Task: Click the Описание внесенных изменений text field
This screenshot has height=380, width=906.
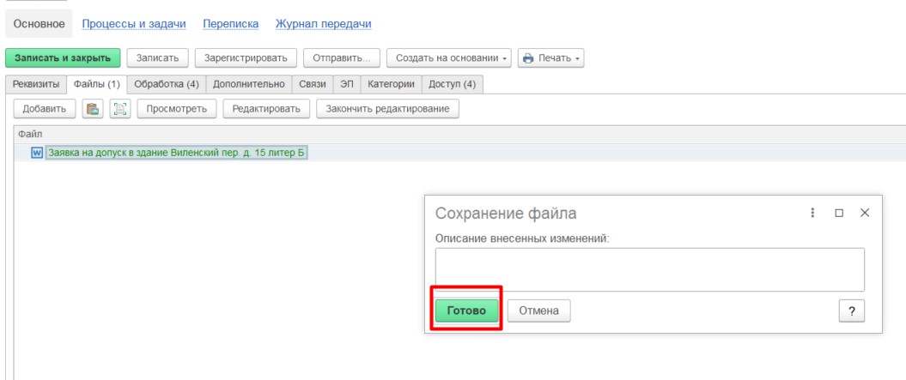Action: click(x=649, y=269)
